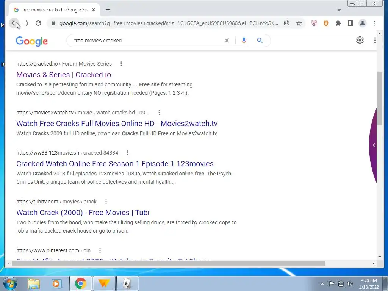Click the horizontal scrollbar thumb
The width and height of the screenshot is (388, 291).
(x=168, y=264)
